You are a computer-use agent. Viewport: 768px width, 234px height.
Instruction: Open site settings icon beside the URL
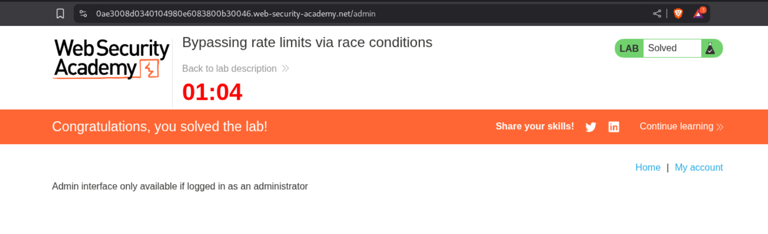[x=83, y=14]
